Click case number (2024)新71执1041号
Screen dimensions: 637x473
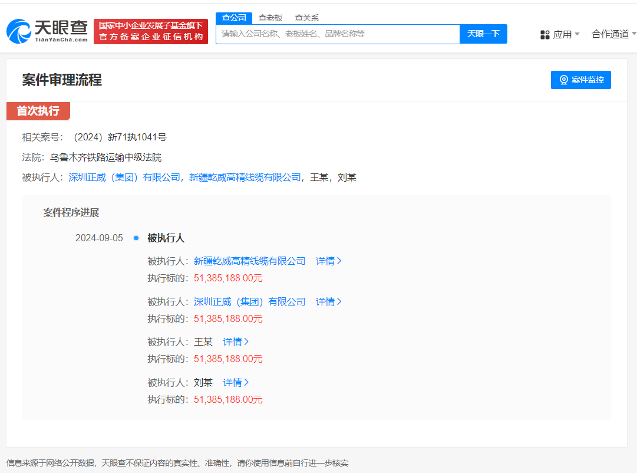120,137
